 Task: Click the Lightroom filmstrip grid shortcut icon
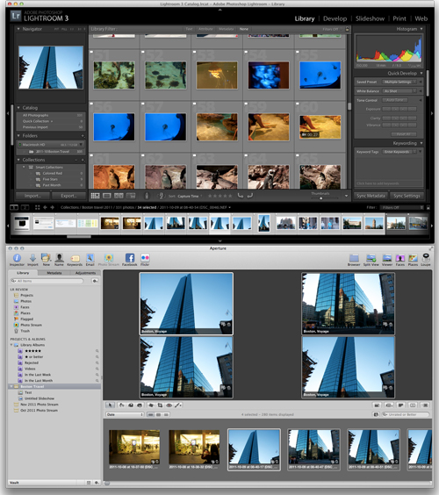coord(37,207)
